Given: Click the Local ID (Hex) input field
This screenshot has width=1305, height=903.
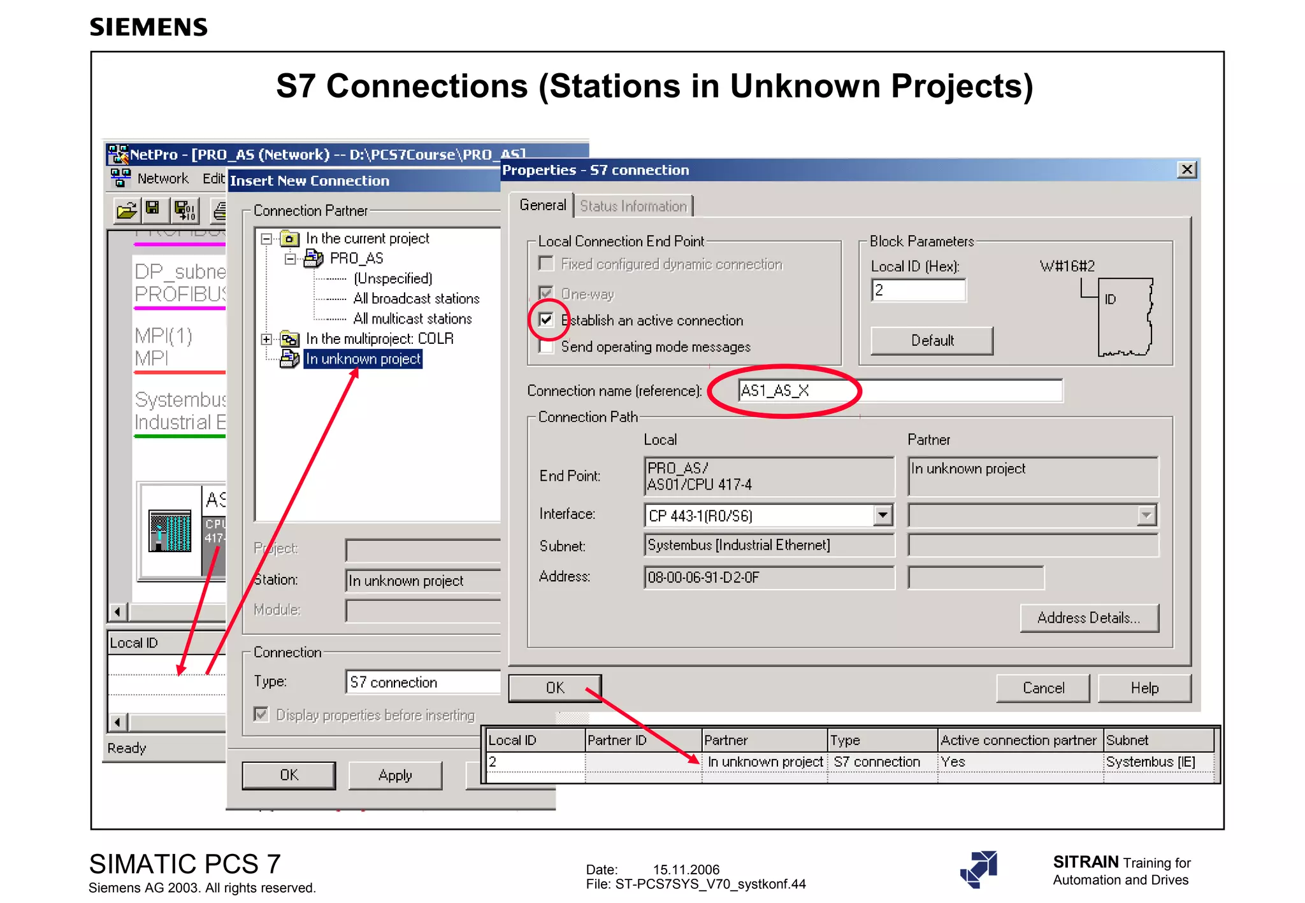Looking at the screenshot, I should pyautogui.click(x=918, y=290).
